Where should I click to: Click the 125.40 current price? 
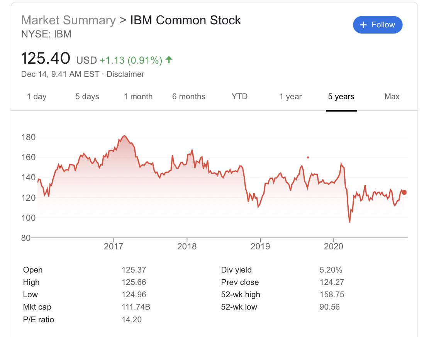tap(46, 59)
